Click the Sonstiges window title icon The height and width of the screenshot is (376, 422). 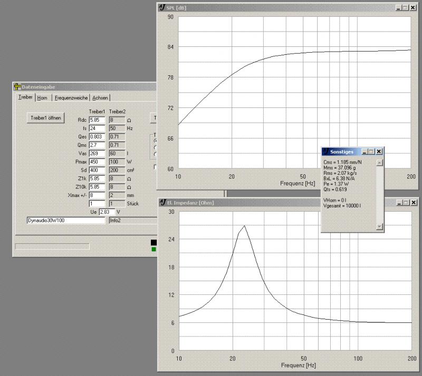(326, 151)
